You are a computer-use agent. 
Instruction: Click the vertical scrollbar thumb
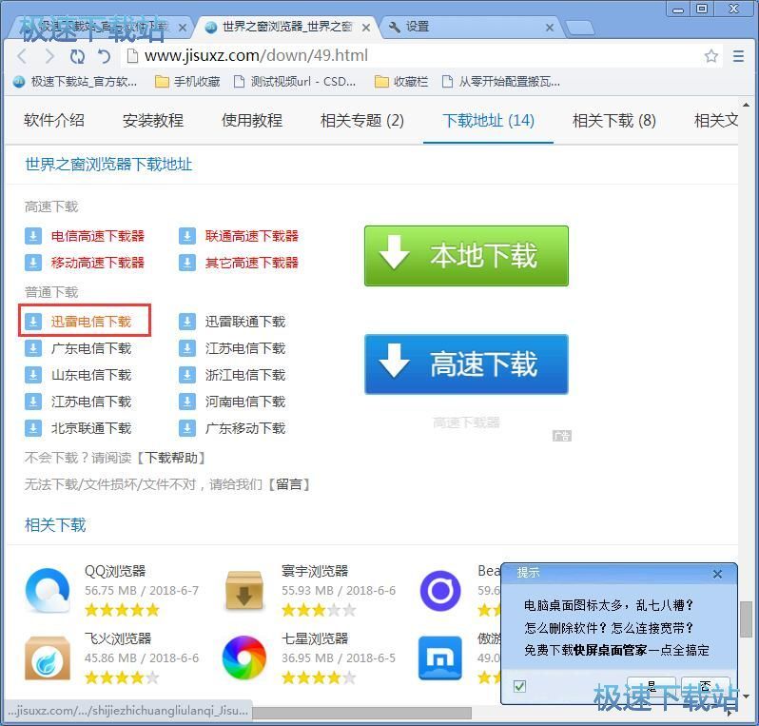(x=746, y=619)
